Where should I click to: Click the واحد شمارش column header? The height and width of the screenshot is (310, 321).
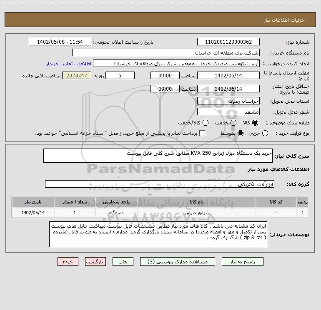[x=116, y=202]
